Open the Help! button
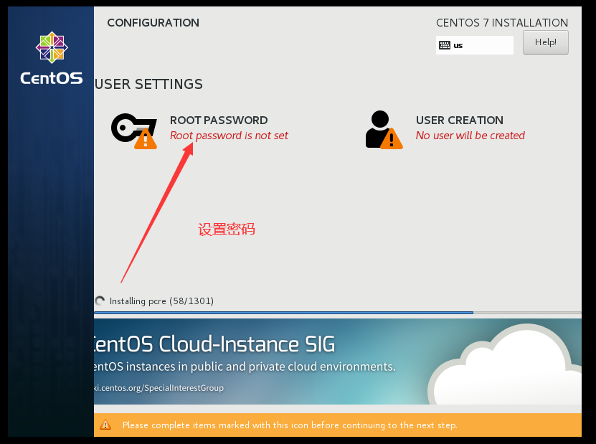This screenshot has height=444, width=596. pos(546,42)
